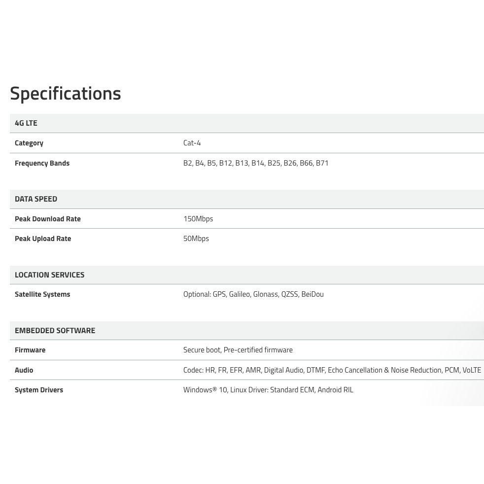Select the Cat-4 value text
This screenshot has width=484, height=484.
pyautogui.click(x=192, y=143)
